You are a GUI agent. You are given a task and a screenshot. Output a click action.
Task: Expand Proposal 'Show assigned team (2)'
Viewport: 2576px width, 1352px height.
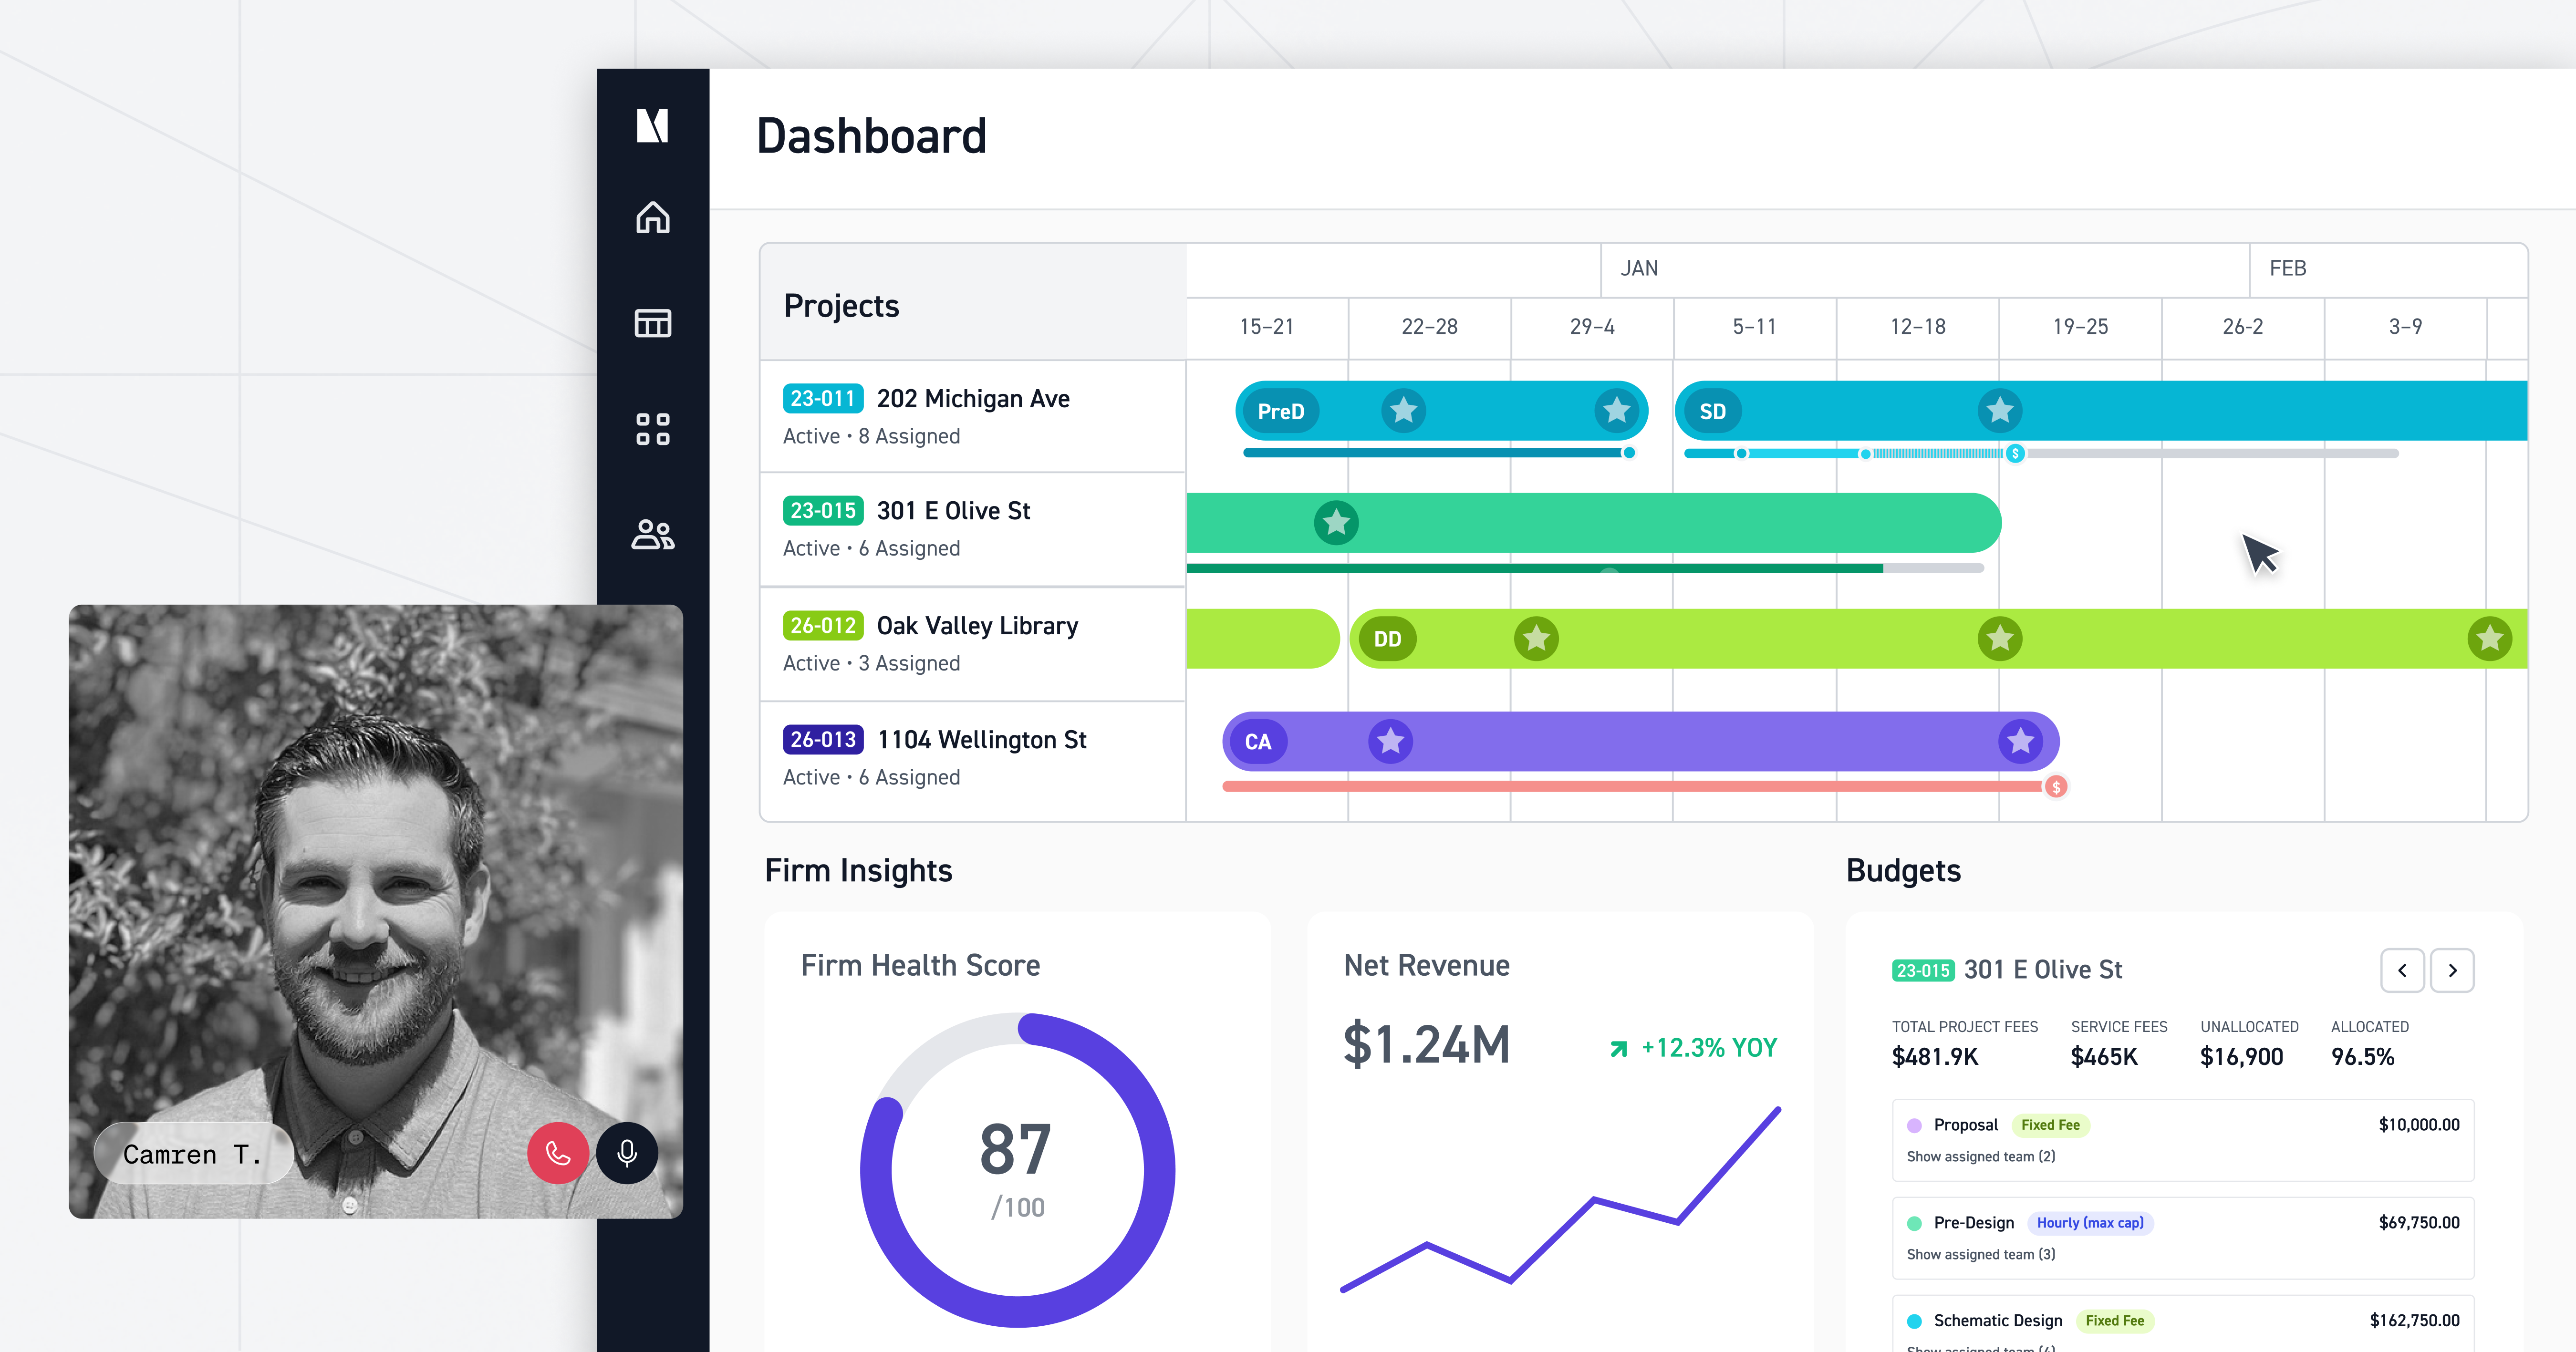pyautogui.click(x=1981, y=1156)
